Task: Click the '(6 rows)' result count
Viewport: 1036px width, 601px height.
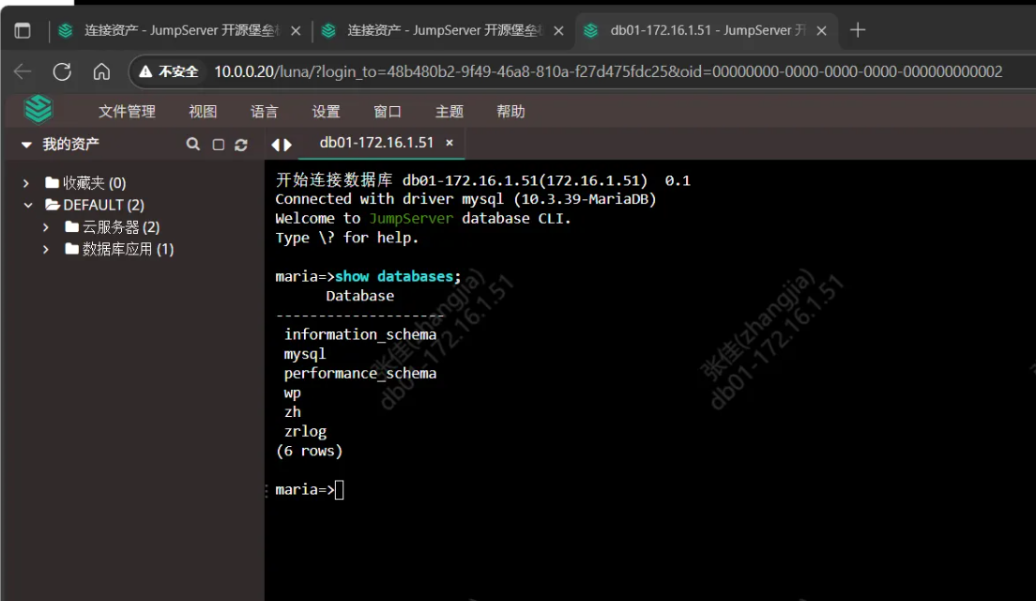Action: click(310, 451)
